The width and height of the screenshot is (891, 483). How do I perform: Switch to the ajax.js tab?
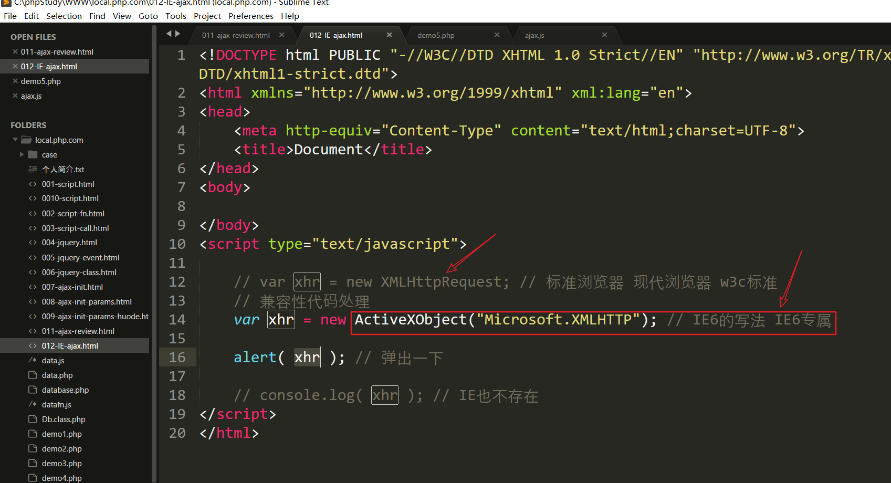tap(534, 36)
